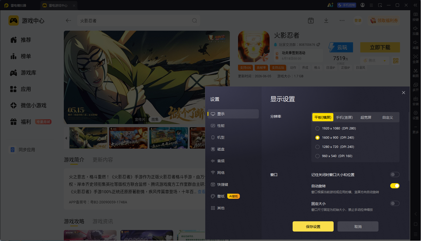This screenshot has width=421, height=241.
Task: Open 机型 device model settings category
Action: pyautogui.click(x=233, y=137)
